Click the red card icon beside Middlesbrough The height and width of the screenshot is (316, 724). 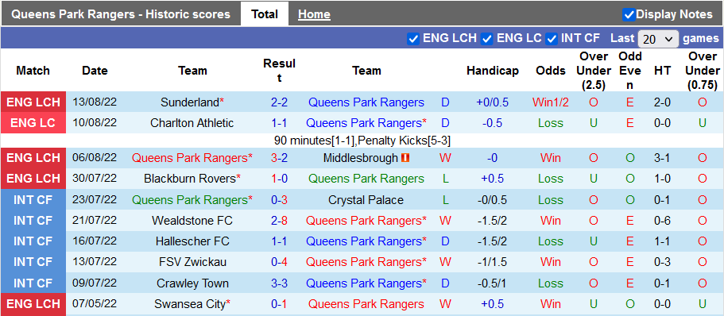point(405,158)
